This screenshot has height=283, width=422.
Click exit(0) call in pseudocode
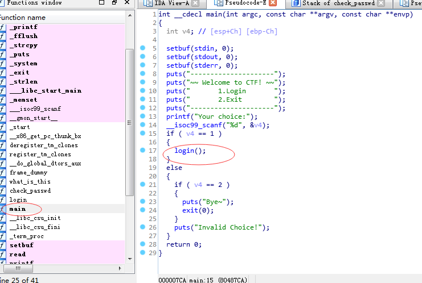point(198,210)
